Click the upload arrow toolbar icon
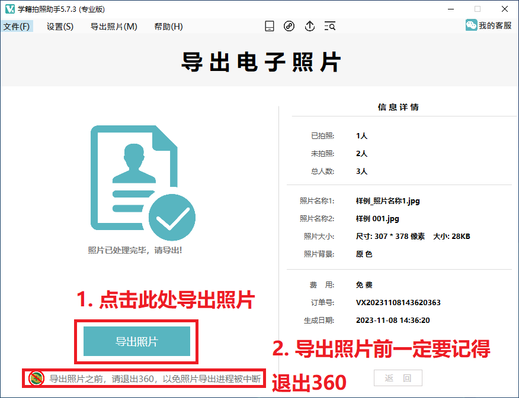 [x=309, y=26]
